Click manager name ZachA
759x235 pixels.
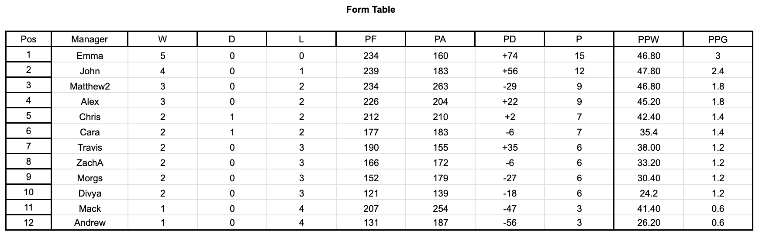(x=90, y=163)
